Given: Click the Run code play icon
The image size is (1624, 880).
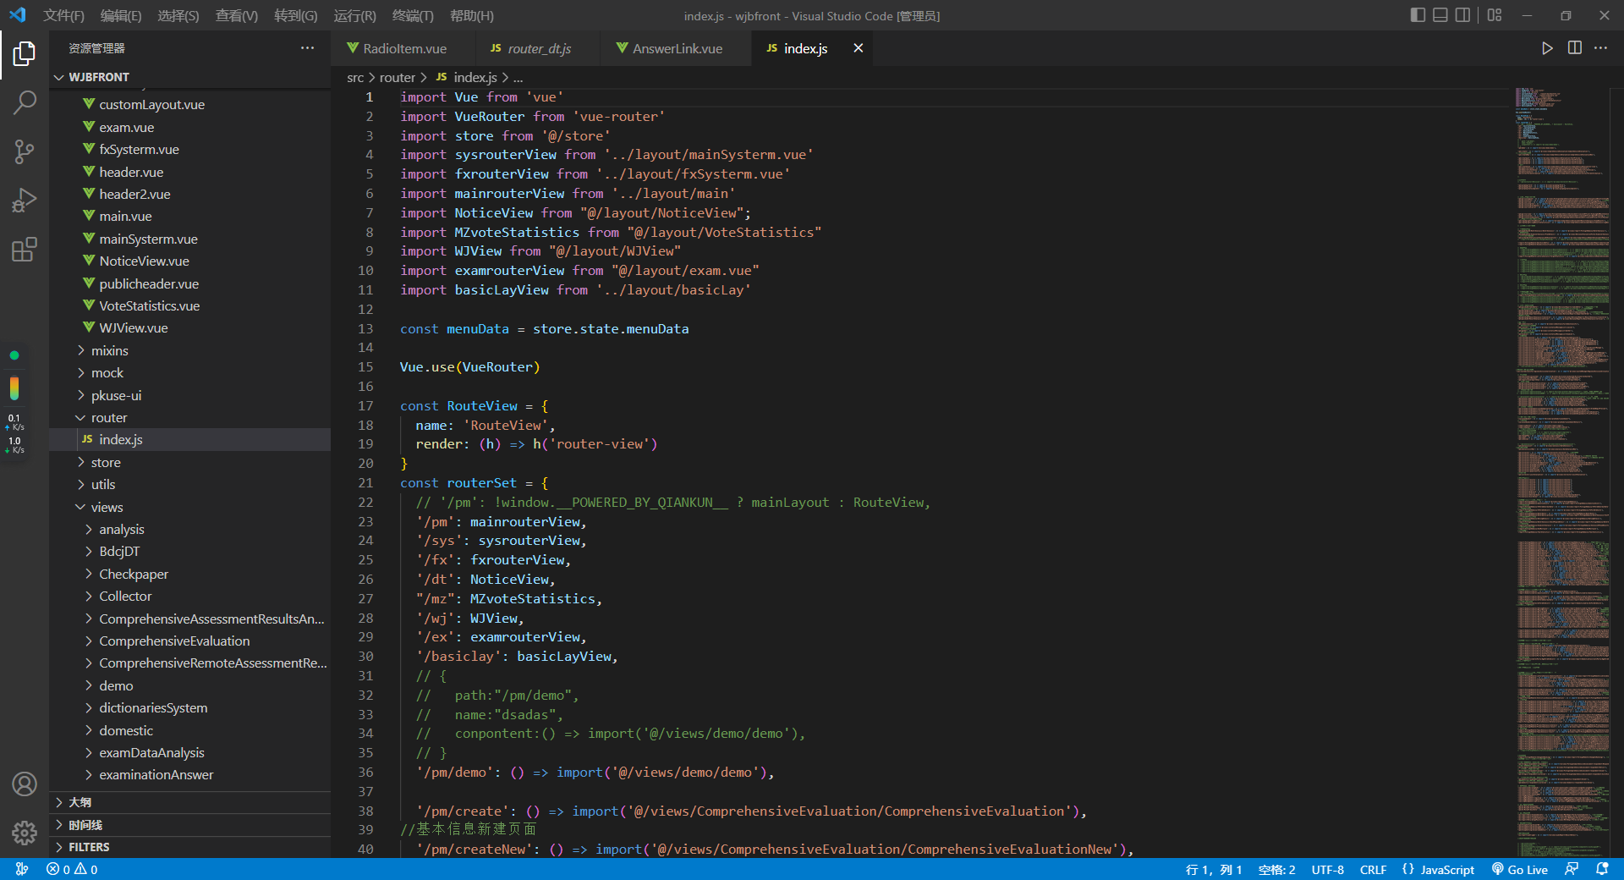Looking at the screenshot, I should point(1547,48).
